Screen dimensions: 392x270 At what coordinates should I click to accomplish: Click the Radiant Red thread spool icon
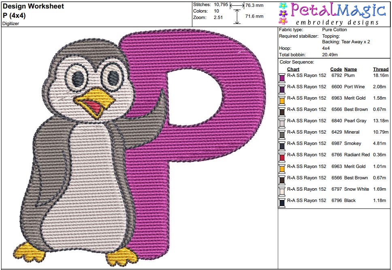point(282,157)
